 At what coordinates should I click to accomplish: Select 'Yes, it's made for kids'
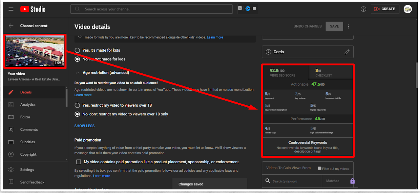pyautogui.click(x=77, y=50)
